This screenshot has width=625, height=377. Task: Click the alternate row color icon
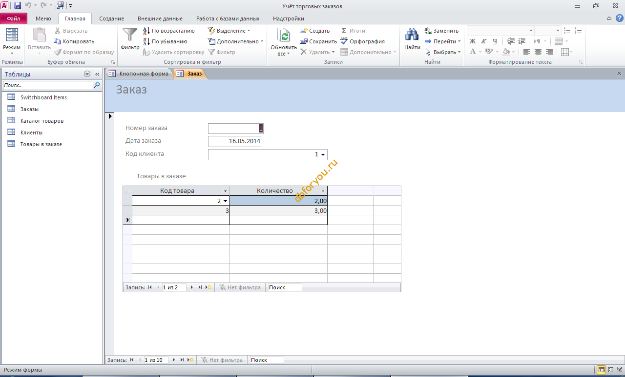(559, 41)
